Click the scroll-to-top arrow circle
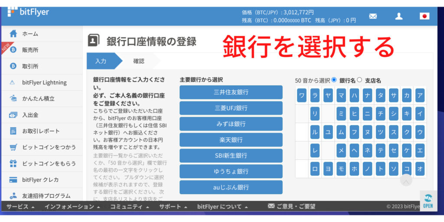Viewport: 444px width, 222px height. point(406,180)
